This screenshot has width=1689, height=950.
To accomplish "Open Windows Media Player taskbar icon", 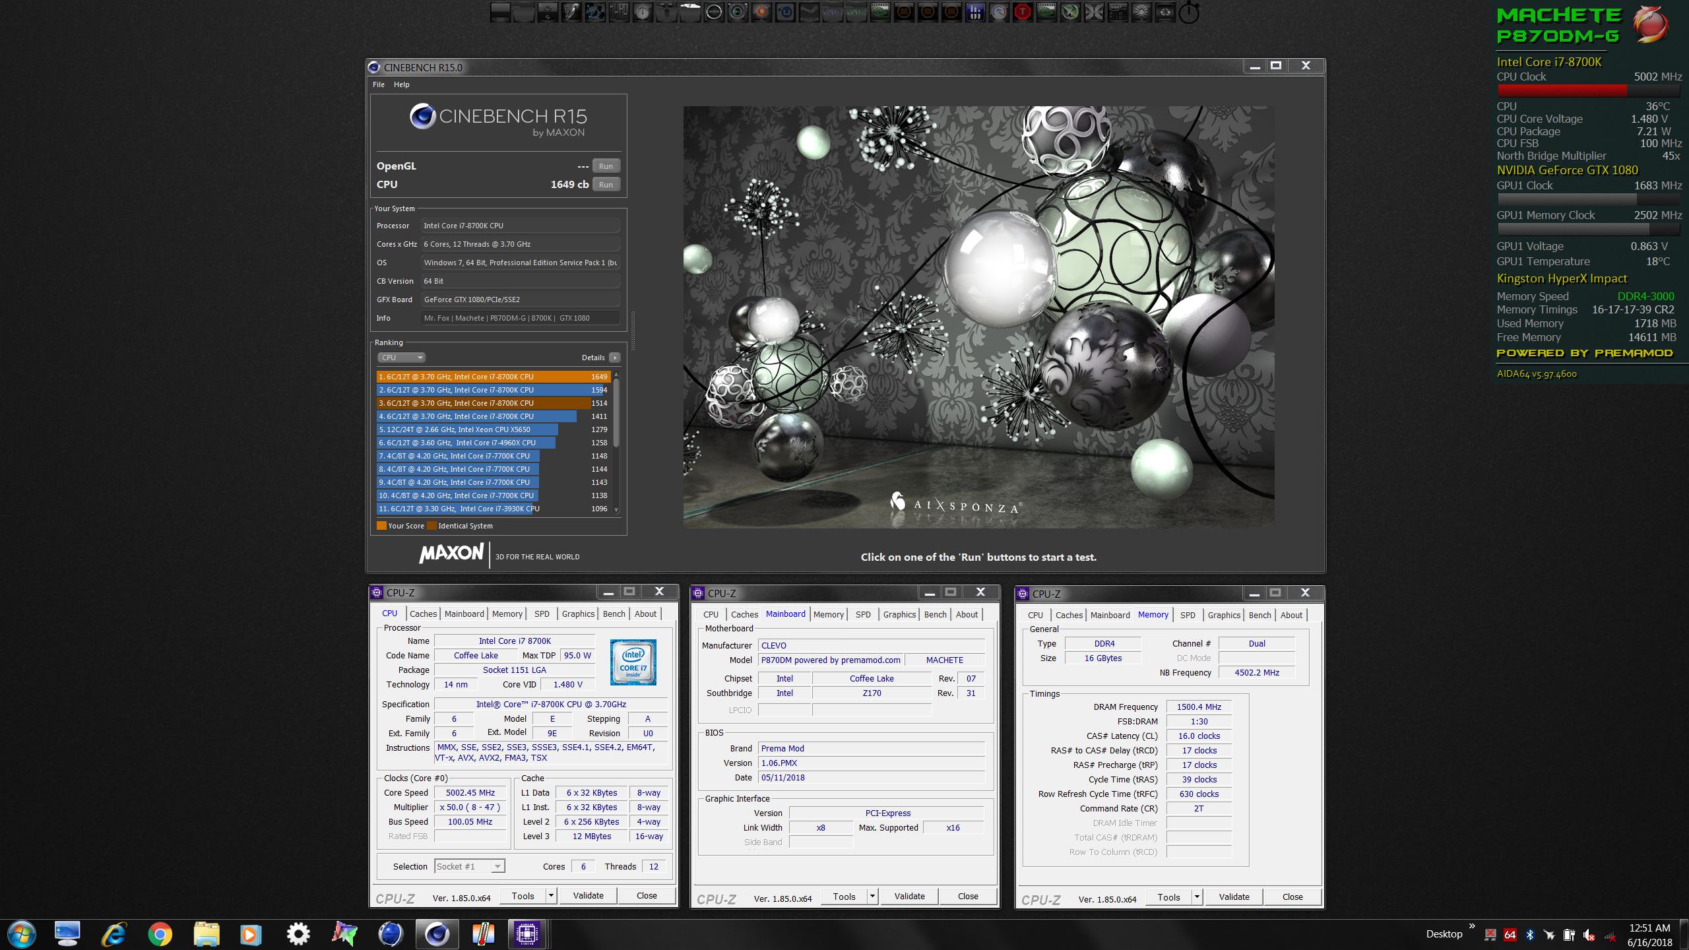I will click(251, 934).
